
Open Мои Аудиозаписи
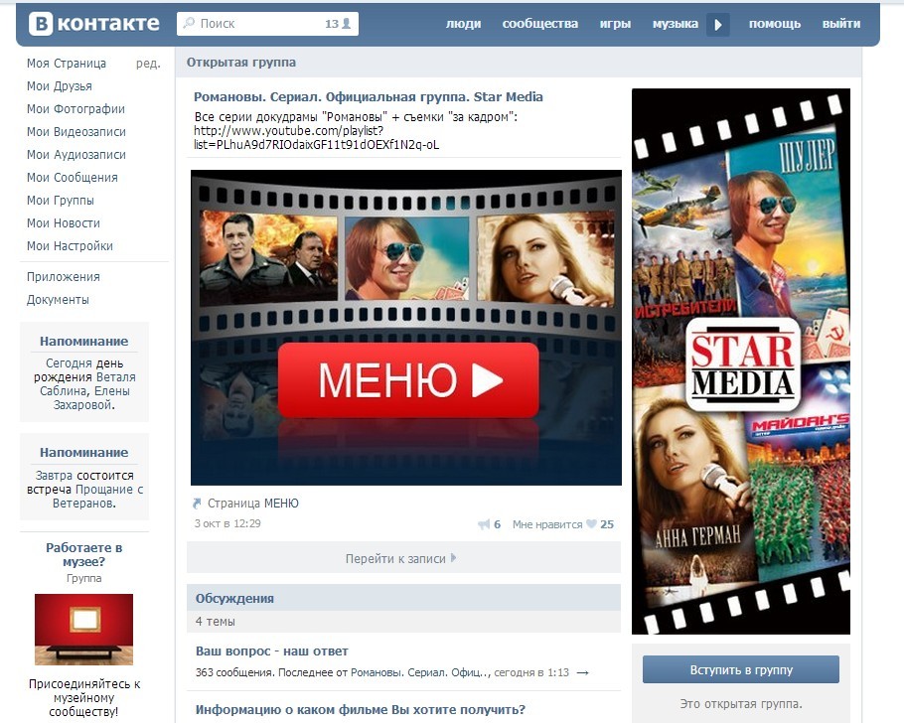click(x=76, y=155)
